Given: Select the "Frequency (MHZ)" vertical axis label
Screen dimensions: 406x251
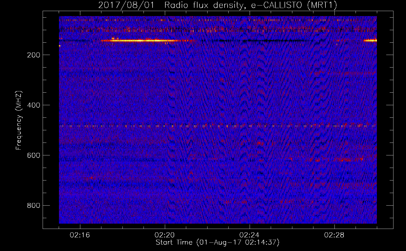Looking at the screenshot, I should click(19, 120).
